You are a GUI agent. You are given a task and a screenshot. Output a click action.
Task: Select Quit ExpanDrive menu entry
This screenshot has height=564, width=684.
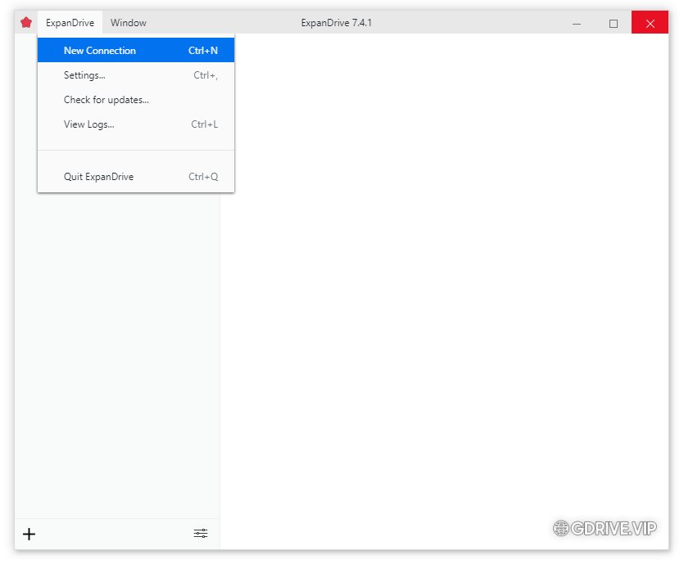pos(136,177)
